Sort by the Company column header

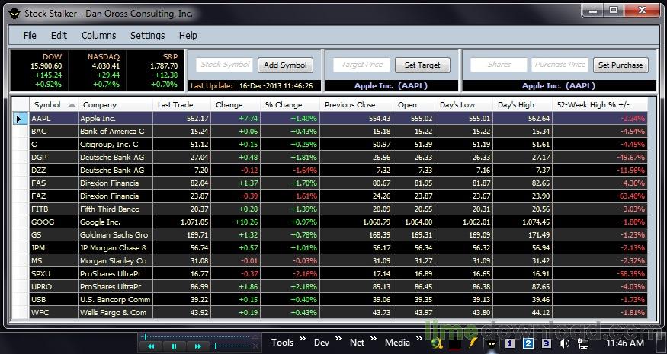(x=116, y=104)
